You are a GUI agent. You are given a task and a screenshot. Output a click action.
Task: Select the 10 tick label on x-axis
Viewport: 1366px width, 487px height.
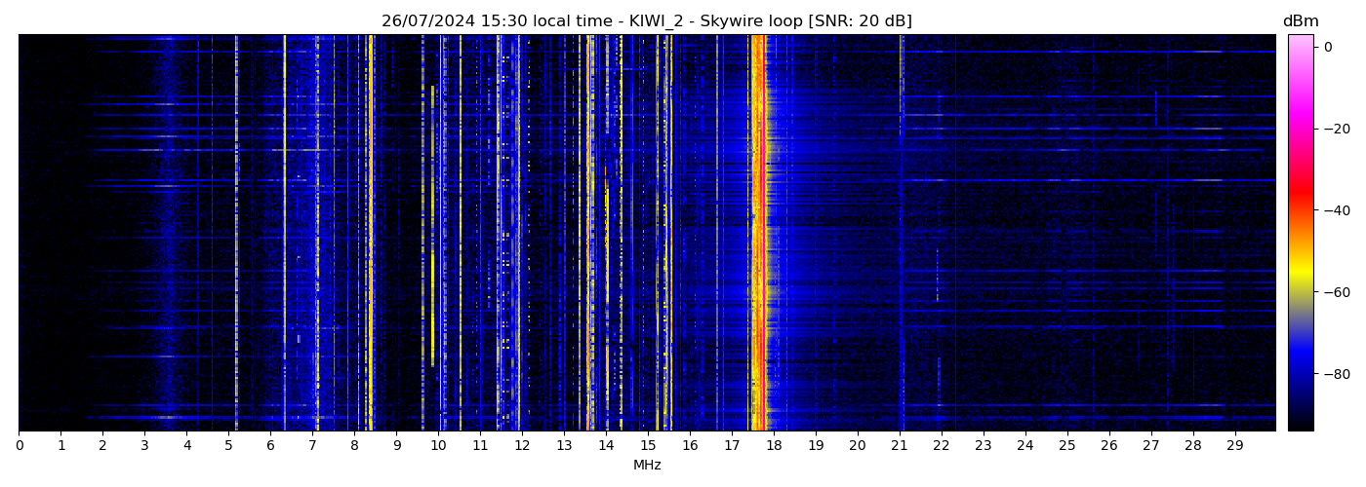[x=438, y=446]
